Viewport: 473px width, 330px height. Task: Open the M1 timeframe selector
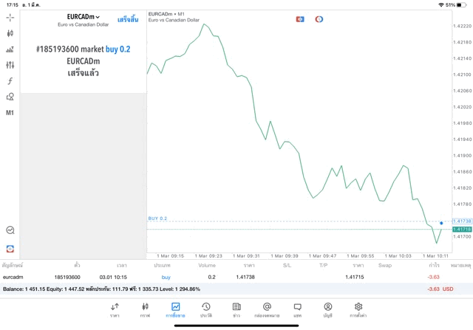pyautogui.click(x=10, y=113)
